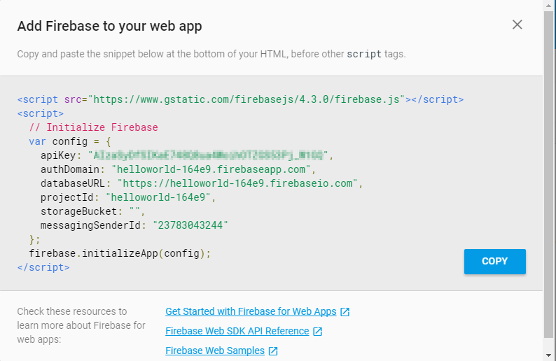556x361 pixels.
Task: Click the Initialize Firebase comment line
Action: (94, 127)
